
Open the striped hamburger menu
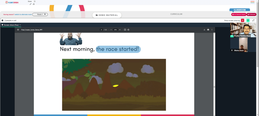click(252, 2)
